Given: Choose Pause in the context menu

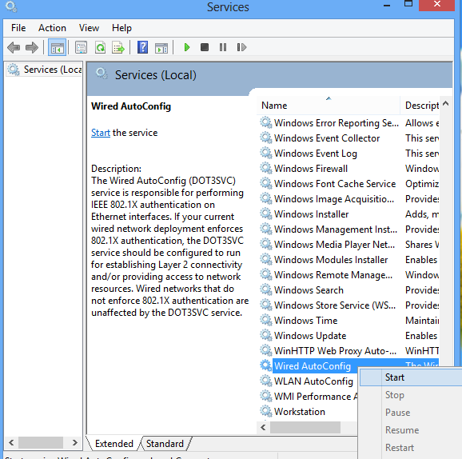Looking at the screenshot, I should point(411,413).
